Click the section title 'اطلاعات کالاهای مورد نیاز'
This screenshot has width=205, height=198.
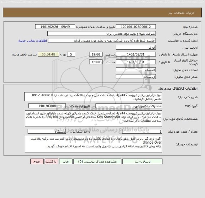pyautogui.click(x=178, y=89)
